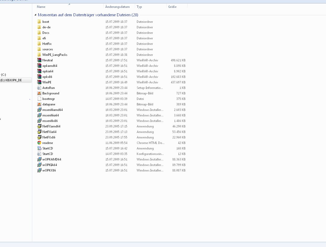Collapse the 'Momentan auf dem Datenträger' group
Screen dimensions: 326x247
[35, 15]
